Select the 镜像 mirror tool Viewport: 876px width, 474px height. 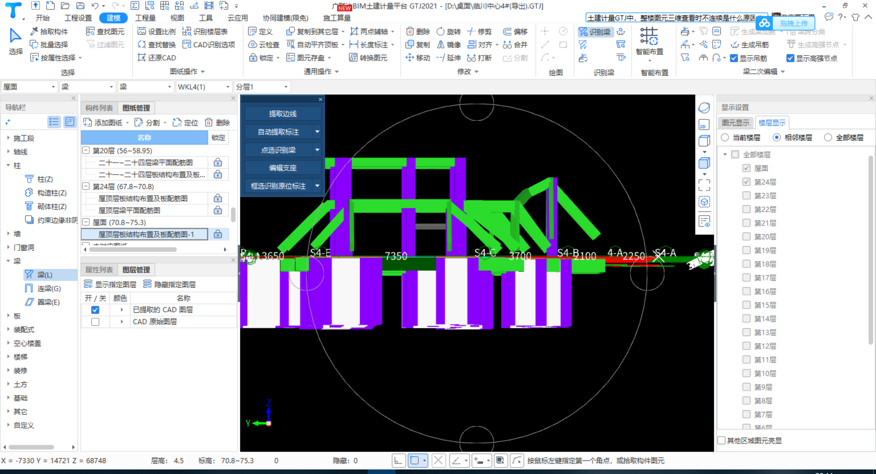[448, 45]
